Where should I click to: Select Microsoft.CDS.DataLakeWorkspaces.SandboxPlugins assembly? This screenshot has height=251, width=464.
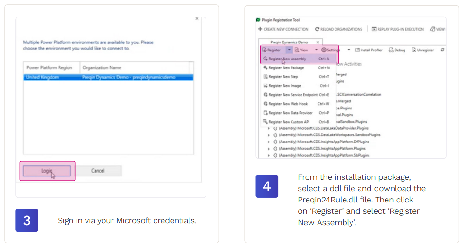[x=330, y=135]
